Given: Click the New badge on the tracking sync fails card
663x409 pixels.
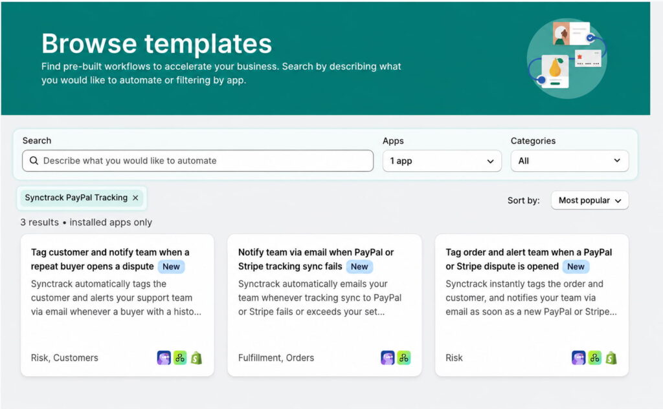Looking at the screenshot, I should pyautogui.click(x=359, y=267).
